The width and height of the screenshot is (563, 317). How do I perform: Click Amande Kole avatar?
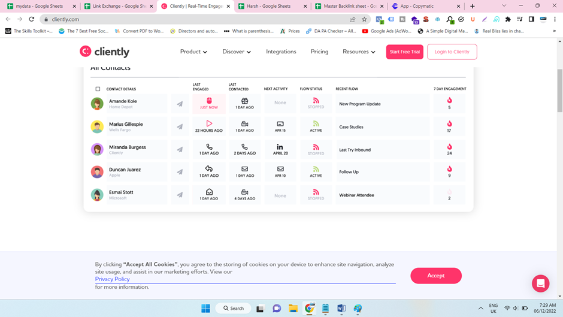tap(97, 104)
